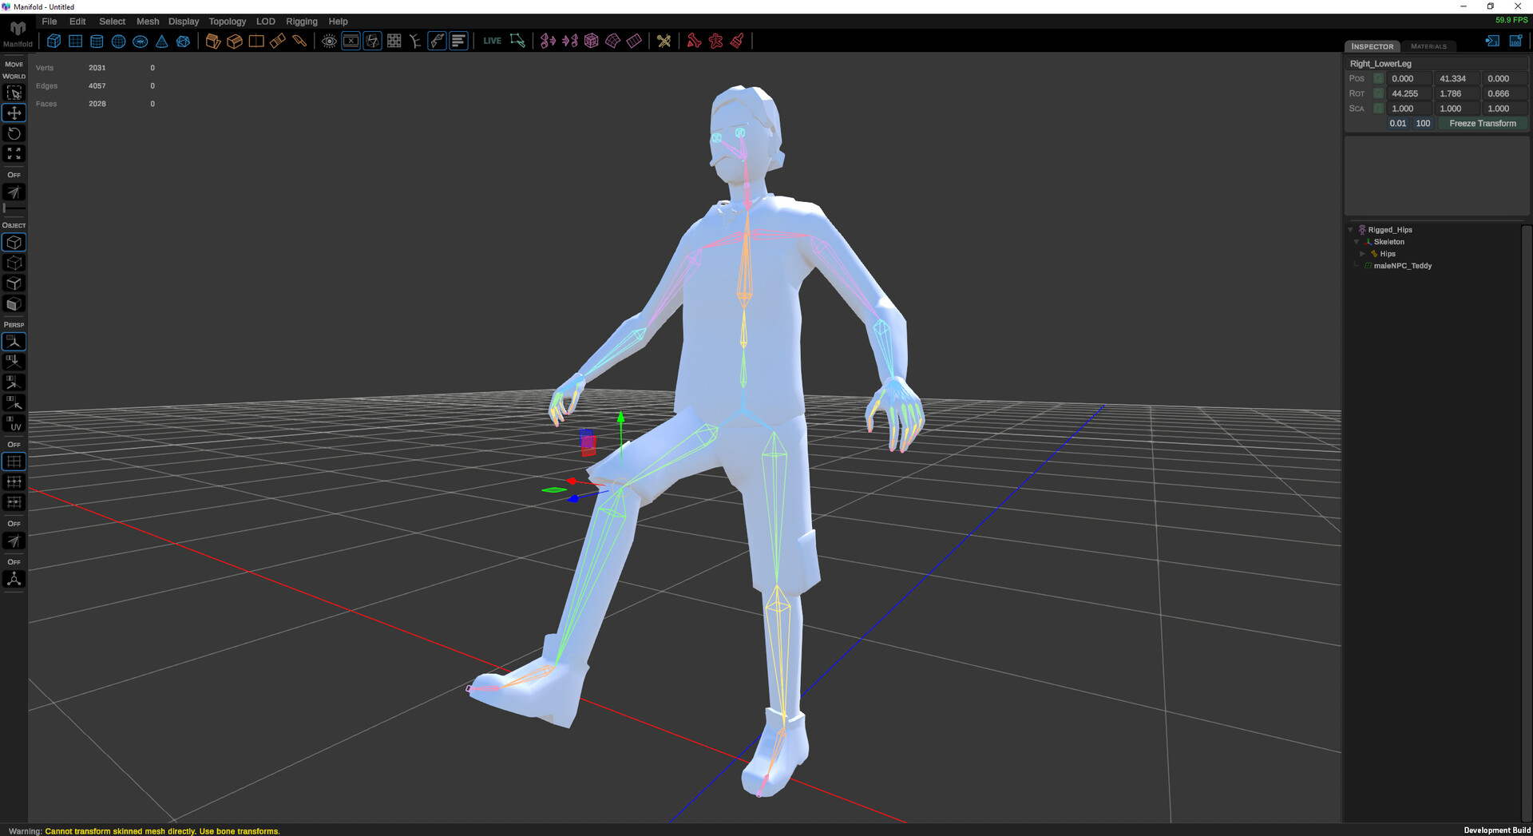Click the falloff slider in the left sidebar
The height and width of the screenshot is (836, 1533).
coord(14,208)
